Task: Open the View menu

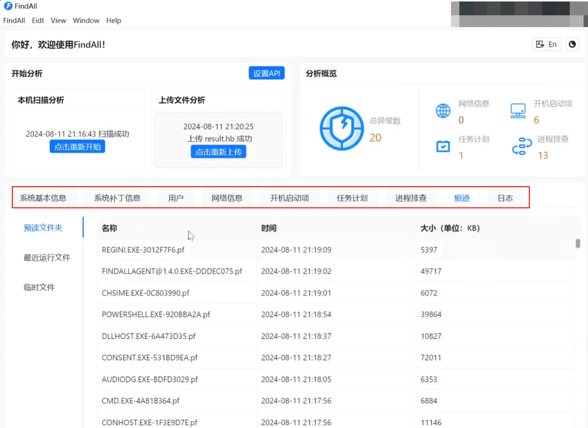Action: tap(59, 21)
